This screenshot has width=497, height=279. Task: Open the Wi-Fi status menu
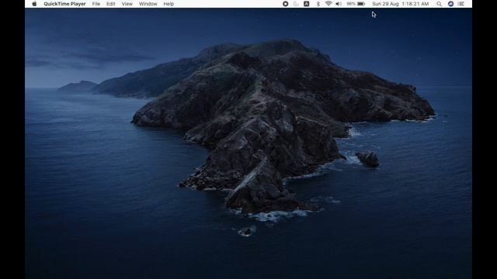point(328,4)
